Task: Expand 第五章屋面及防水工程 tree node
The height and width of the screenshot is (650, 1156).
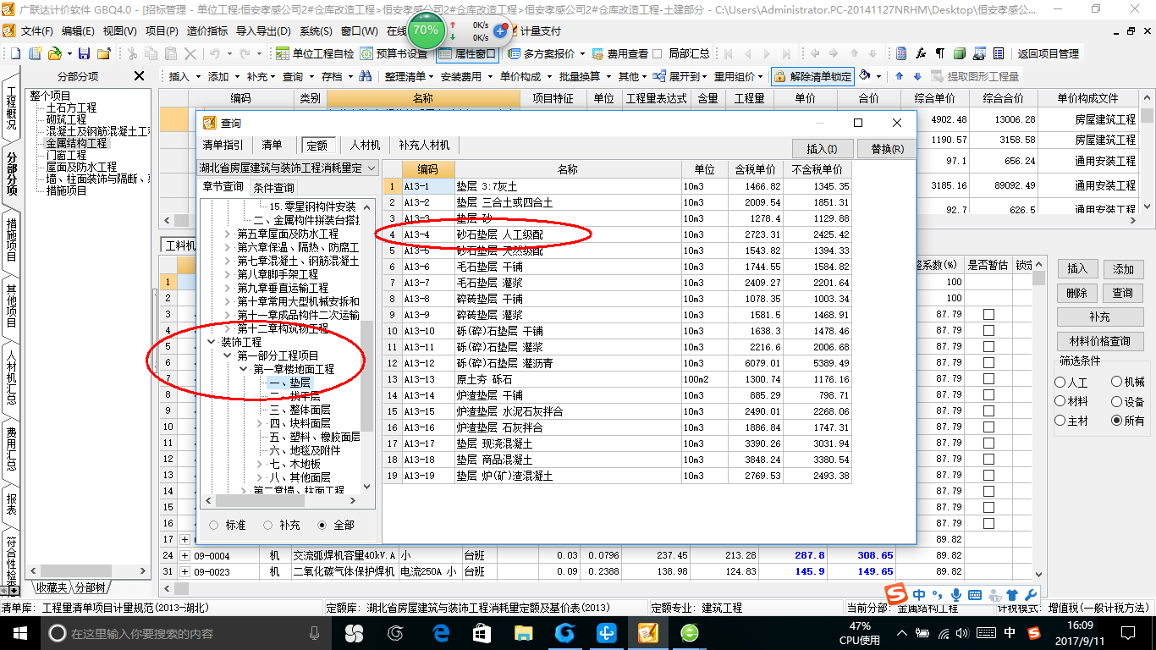Action: [x=227, y=234]
